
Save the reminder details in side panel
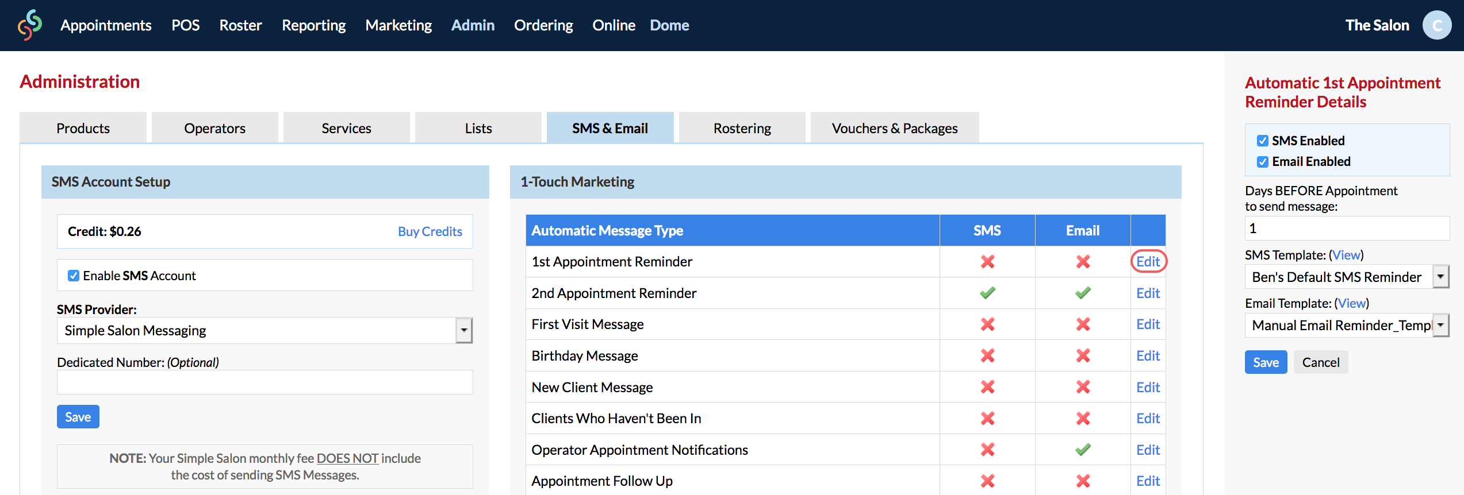click(x=1266, y=362)
